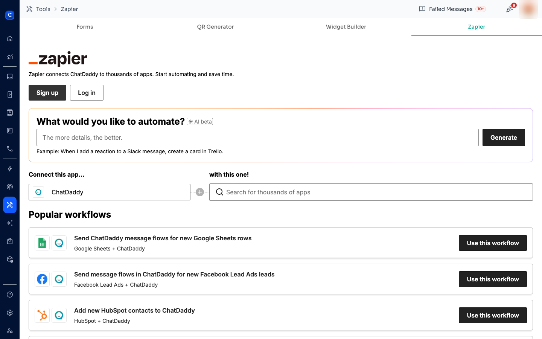This screenshot has height=339, width=542.
Task: Click 'Facebook Lead Ads + ChatDaddy' subtitle
Action: (x=116, y=285)
